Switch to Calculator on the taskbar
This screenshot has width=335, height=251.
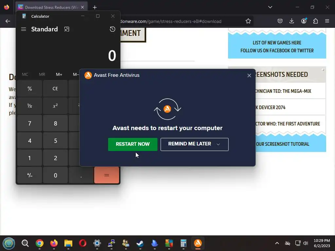tap(183, 243)
